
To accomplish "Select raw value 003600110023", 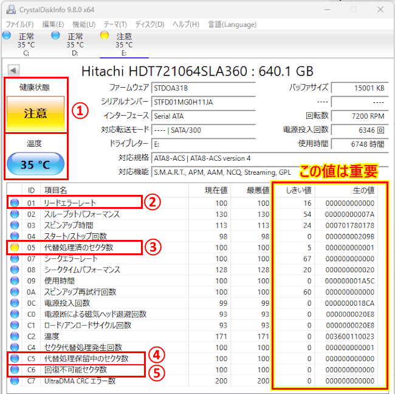I will tap(350, 336).
